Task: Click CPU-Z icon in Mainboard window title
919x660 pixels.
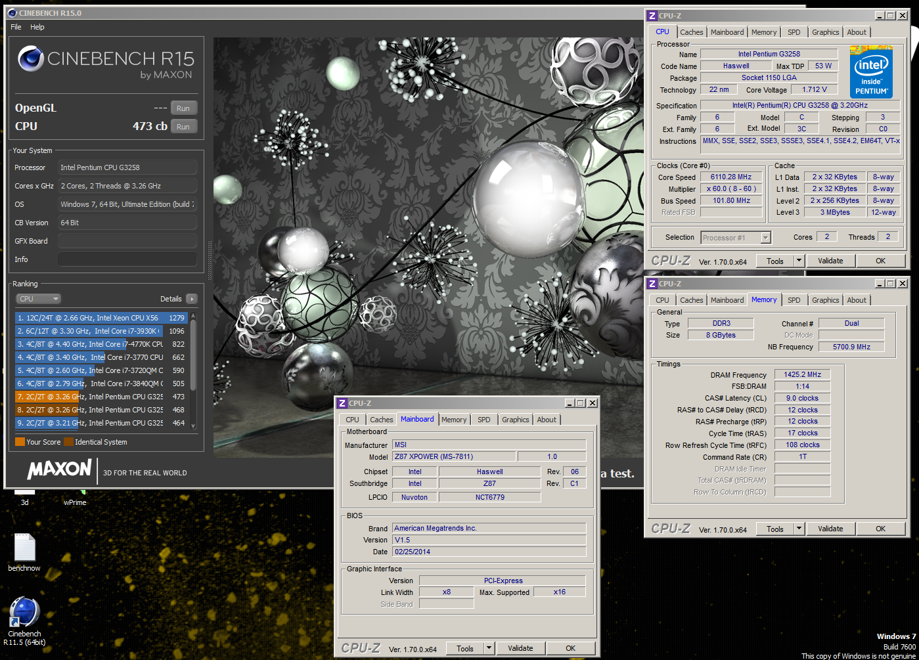Action: pyautogui.click(x=342, y=403)
